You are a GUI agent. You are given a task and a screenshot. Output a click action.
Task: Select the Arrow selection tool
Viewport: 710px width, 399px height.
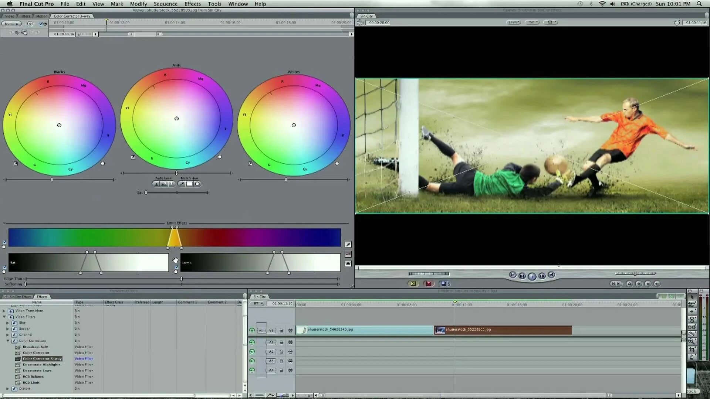pyautogui.click(x=692, y=296)
